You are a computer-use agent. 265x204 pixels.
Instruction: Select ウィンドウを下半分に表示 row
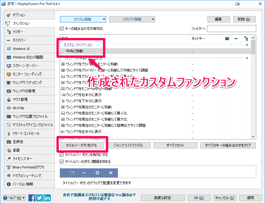pos(156,101)
